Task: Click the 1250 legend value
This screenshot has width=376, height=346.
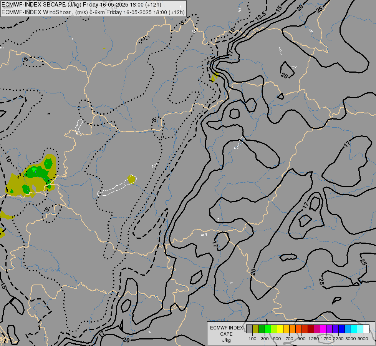Action: 314,339
